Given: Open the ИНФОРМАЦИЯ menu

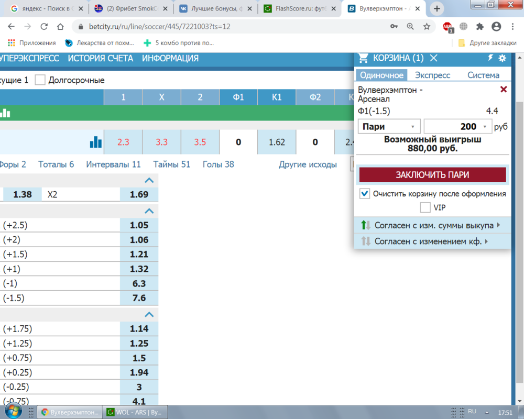Looking at the screenshot, I should (170, 59).
